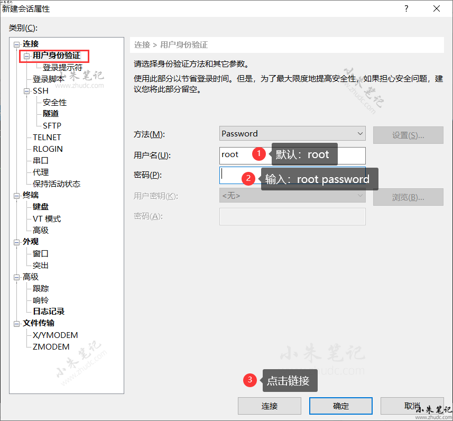Collapse the SSH tree node
The width and height of the screenshot is (453, 421).
coord(27,91)
